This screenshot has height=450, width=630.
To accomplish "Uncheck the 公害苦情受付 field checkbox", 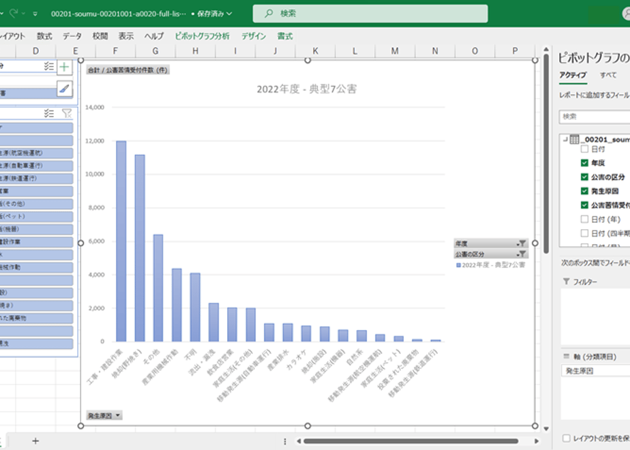I will [x=584, y=205].
